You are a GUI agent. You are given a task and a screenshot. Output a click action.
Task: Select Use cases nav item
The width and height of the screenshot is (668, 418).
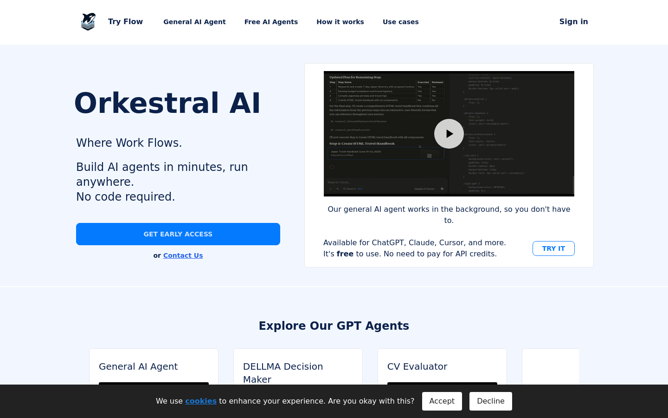(401, 22)
